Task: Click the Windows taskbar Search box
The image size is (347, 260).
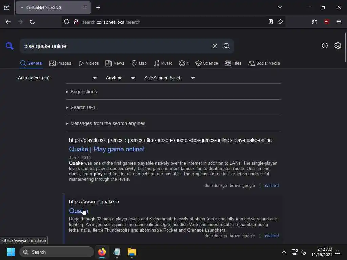Action: (x=57, y=252)
